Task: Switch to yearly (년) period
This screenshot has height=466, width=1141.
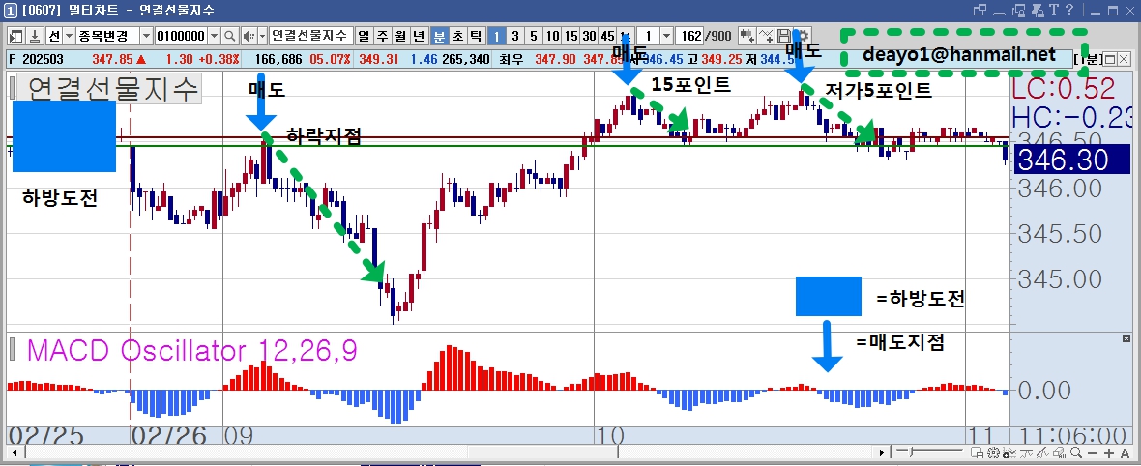Action: tap(418, 36)
